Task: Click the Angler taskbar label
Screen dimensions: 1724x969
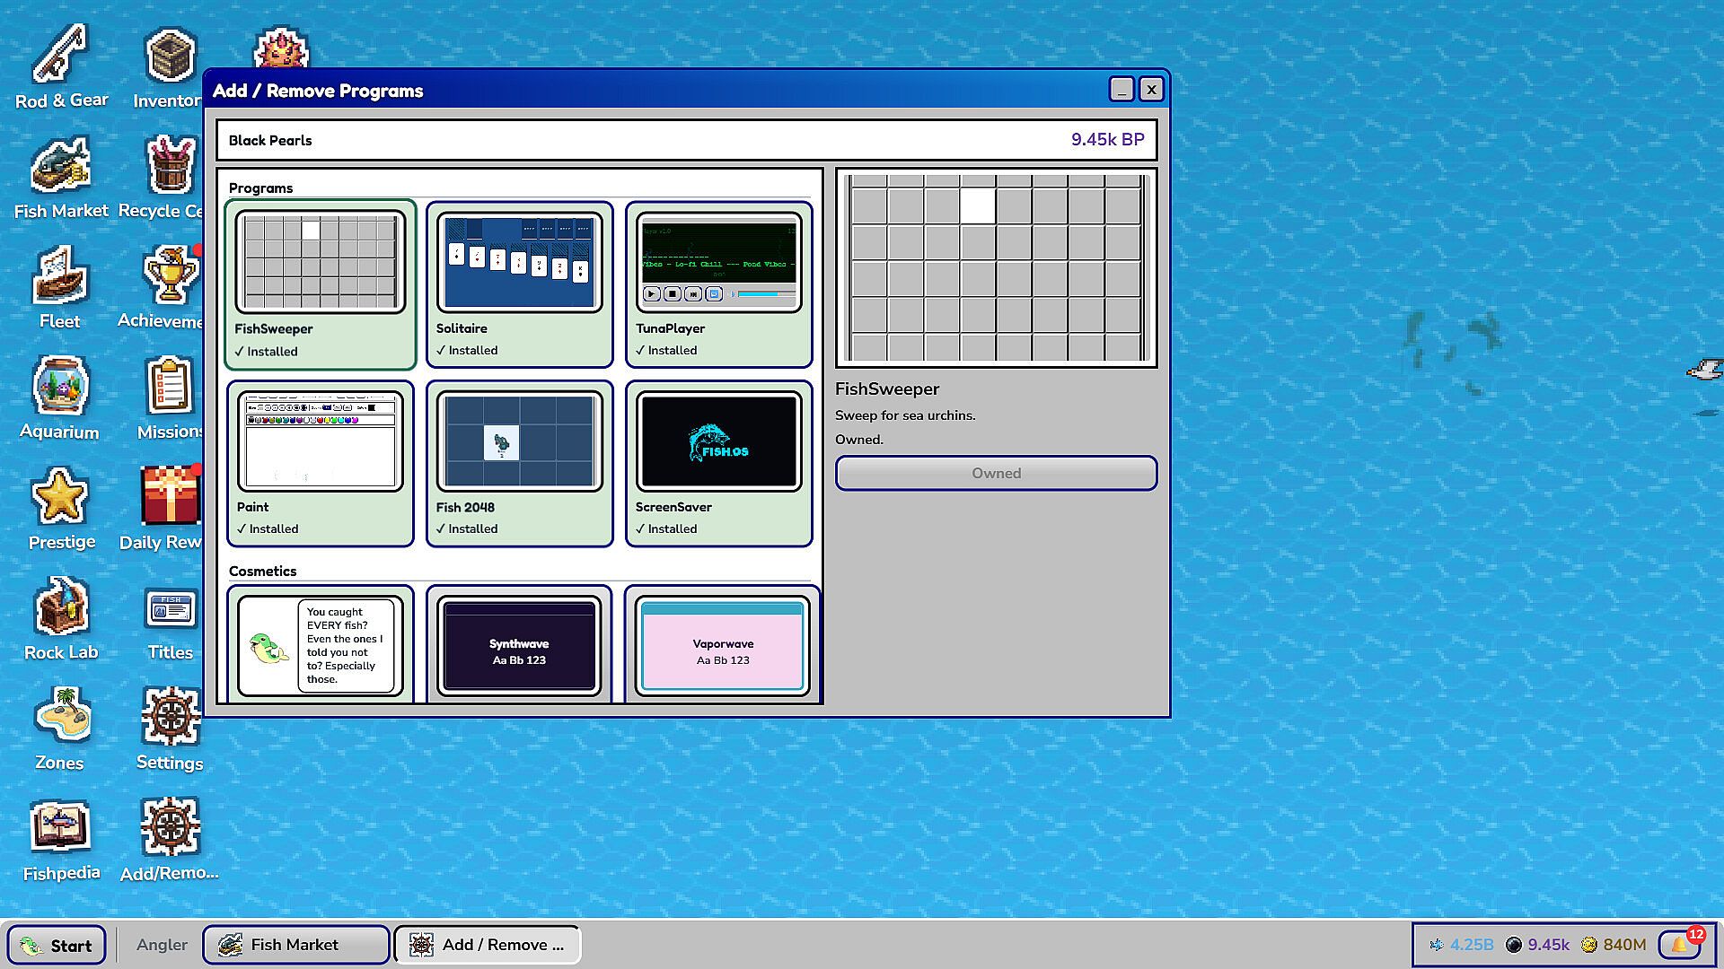Action: coord(163,945)
